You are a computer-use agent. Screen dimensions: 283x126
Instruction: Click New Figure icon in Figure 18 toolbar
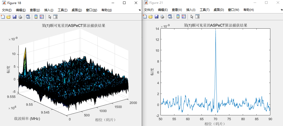coord(3,17)
